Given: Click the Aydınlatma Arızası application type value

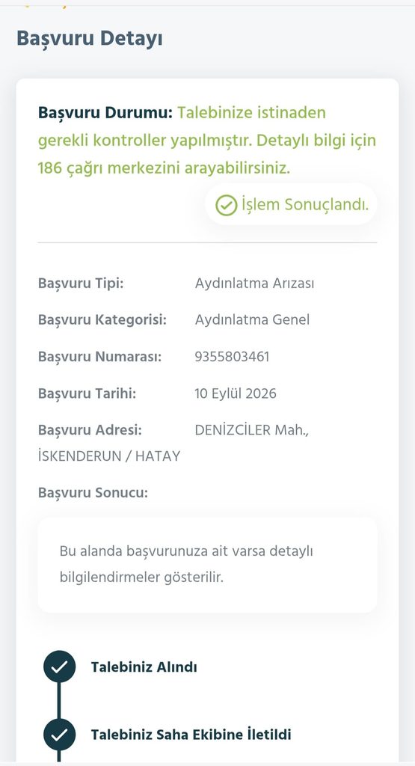Looking at the screenshot, I should click(254, 284).
